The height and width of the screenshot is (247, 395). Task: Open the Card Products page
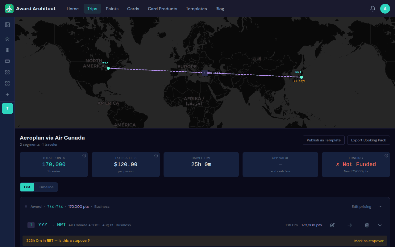click(163, 9)
